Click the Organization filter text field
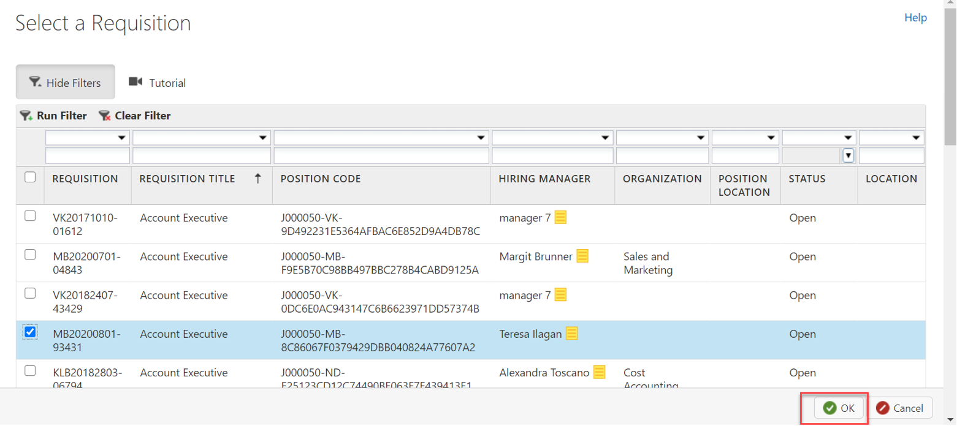Image resolution: width=957 pixels, height=429 pixels. tap(663, 155)
